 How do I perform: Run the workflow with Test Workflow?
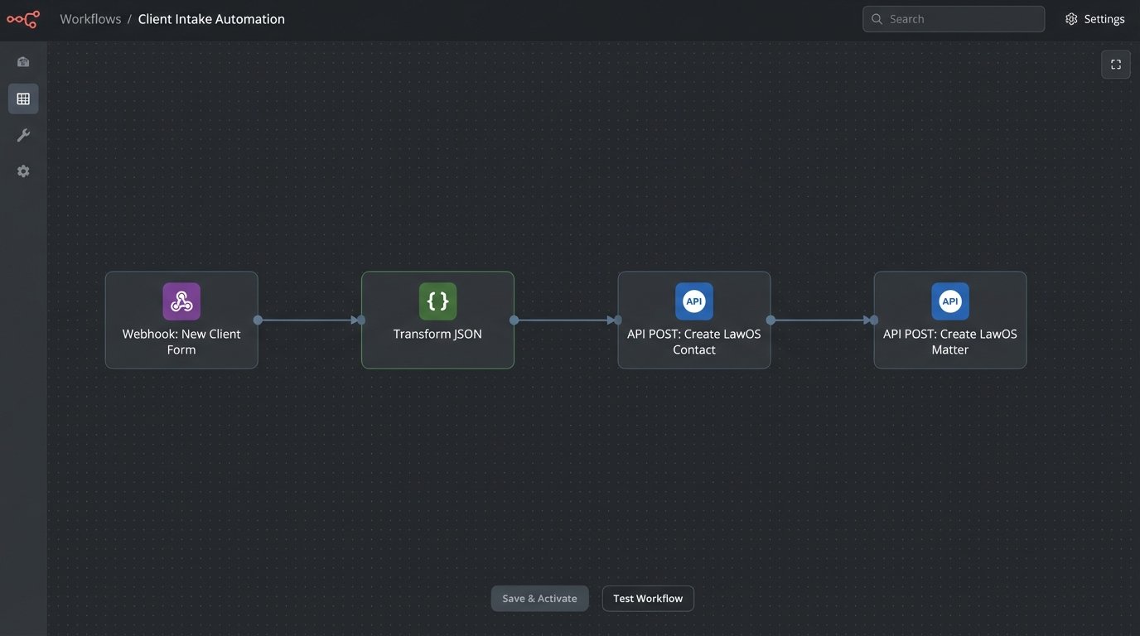(x=648, y=598)
